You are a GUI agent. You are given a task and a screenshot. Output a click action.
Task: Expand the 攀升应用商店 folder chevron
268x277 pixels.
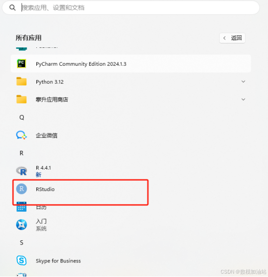click(x=243, y=100)
